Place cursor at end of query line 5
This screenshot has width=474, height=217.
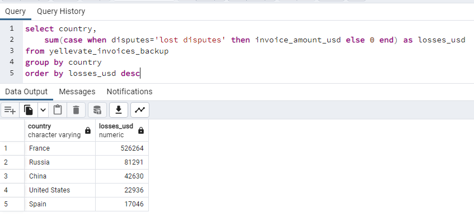click(x=140, y=73)
